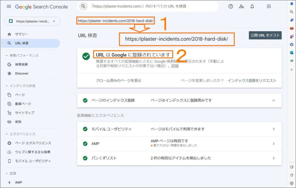This screenshot has height=188, width=296.
Task: Select URL 検査 in sidebar
Action: [x=30, y=43]
